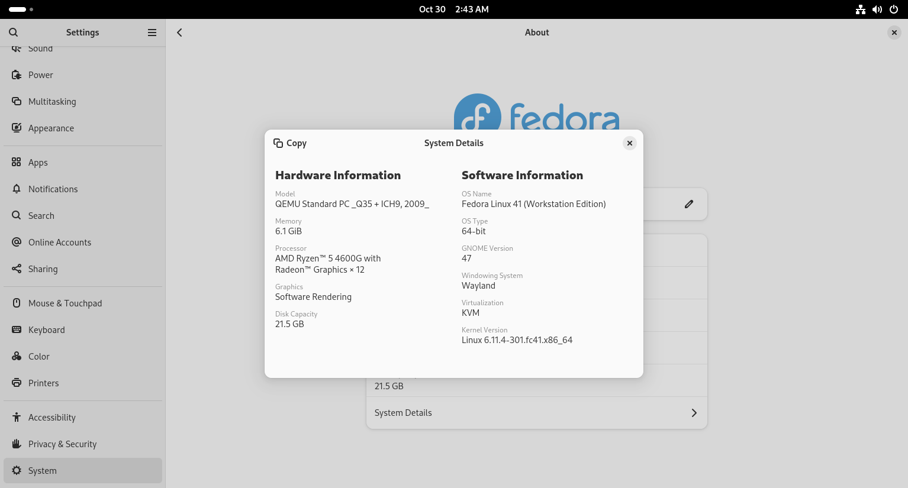Image resolution: width=908 pixels, height=488 pixels.
Task: Open the hamburger menu in Settings header
Action: [x=152, y=33]
